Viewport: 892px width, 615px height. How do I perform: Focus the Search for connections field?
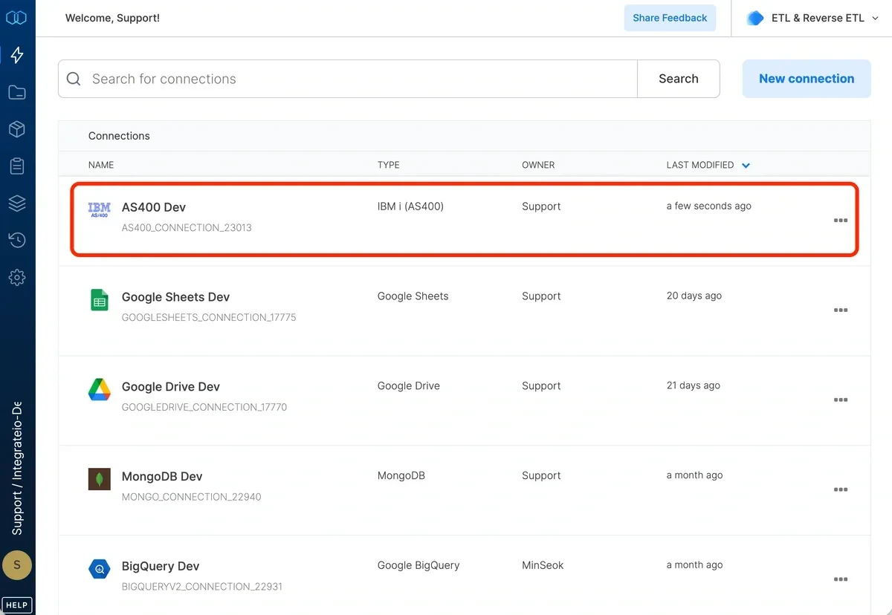tap(348, 79)
